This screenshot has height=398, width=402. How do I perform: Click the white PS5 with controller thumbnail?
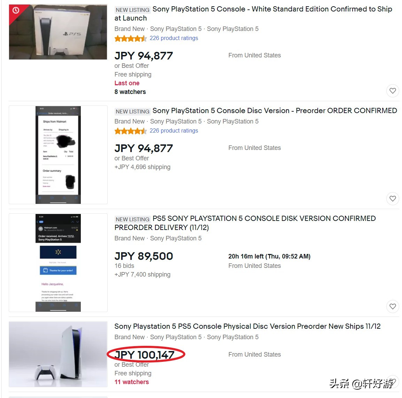(x=58, y=354)
